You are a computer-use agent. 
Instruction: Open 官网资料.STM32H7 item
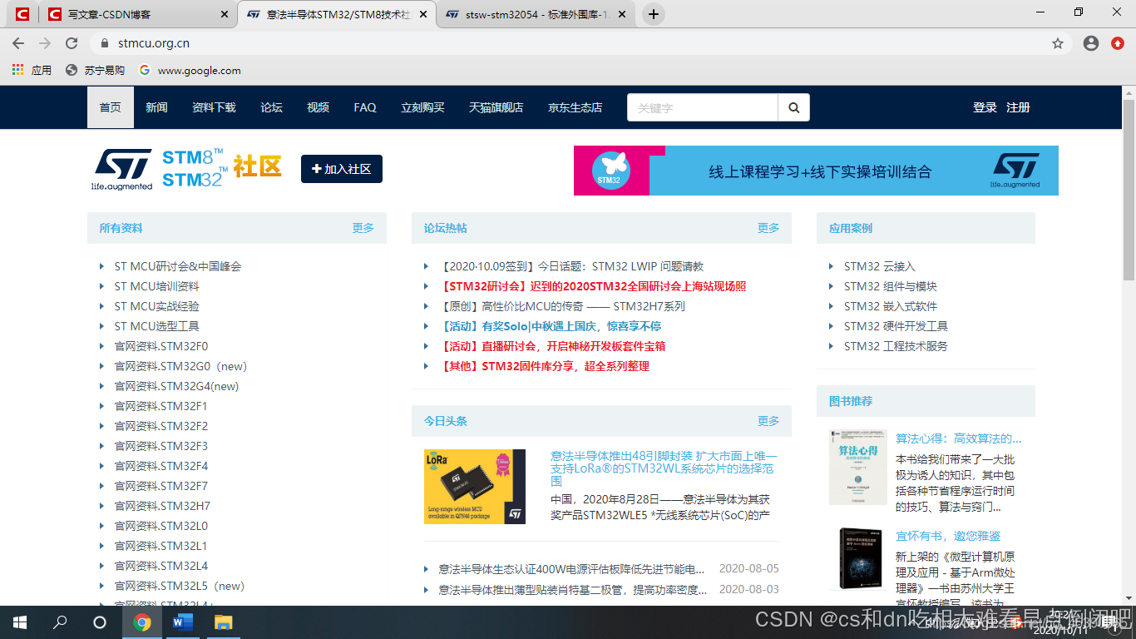[162, 506]
